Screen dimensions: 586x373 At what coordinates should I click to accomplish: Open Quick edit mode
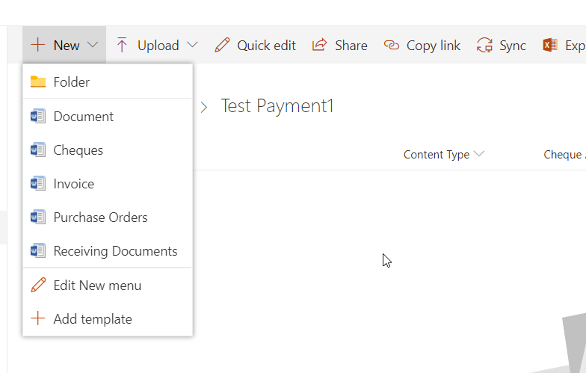click(266, 46)
